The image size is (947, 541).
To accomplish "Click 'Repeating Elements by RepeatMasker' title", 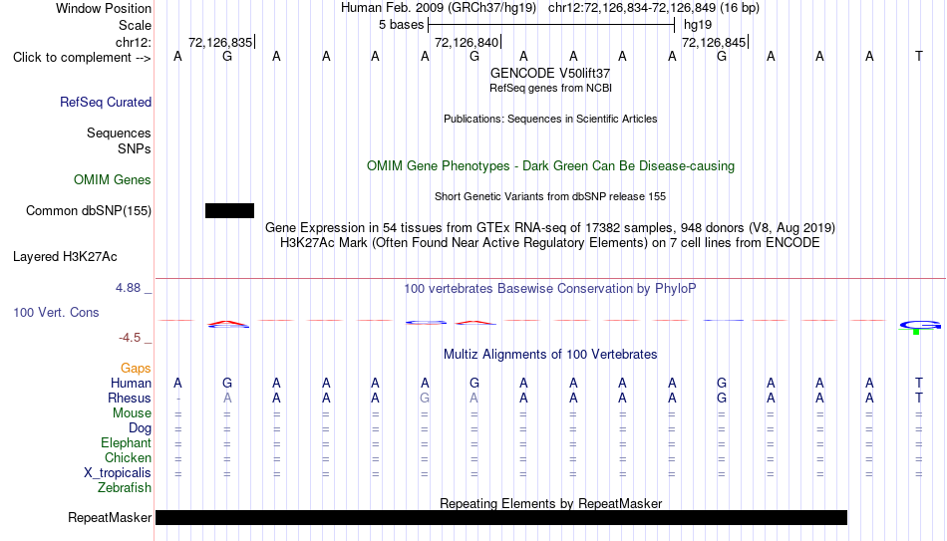I will click(x=550, y=503).
